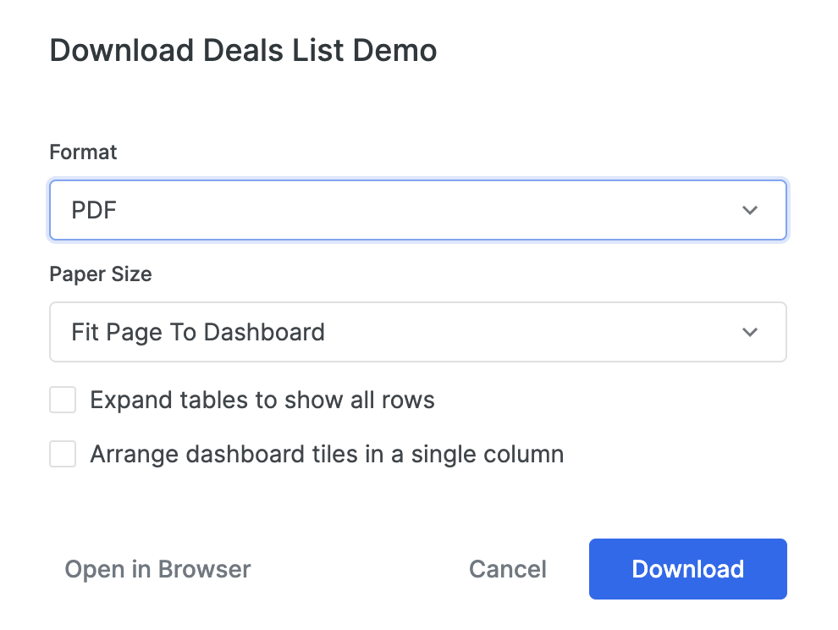This screenshot has height=630, width=838.
Task: Dismiss the dialog via Cancel
Action: (507, 569)
